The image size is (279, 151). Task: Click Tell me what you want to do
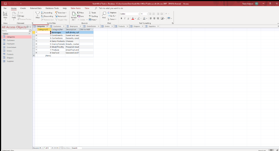click(x=111, y=8)
